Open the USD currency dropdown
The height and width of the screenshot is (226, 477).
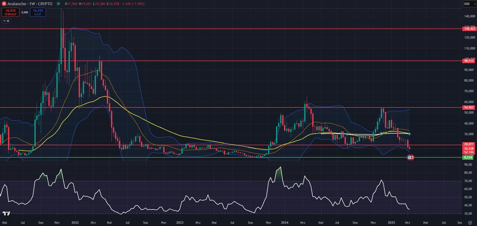469,4
